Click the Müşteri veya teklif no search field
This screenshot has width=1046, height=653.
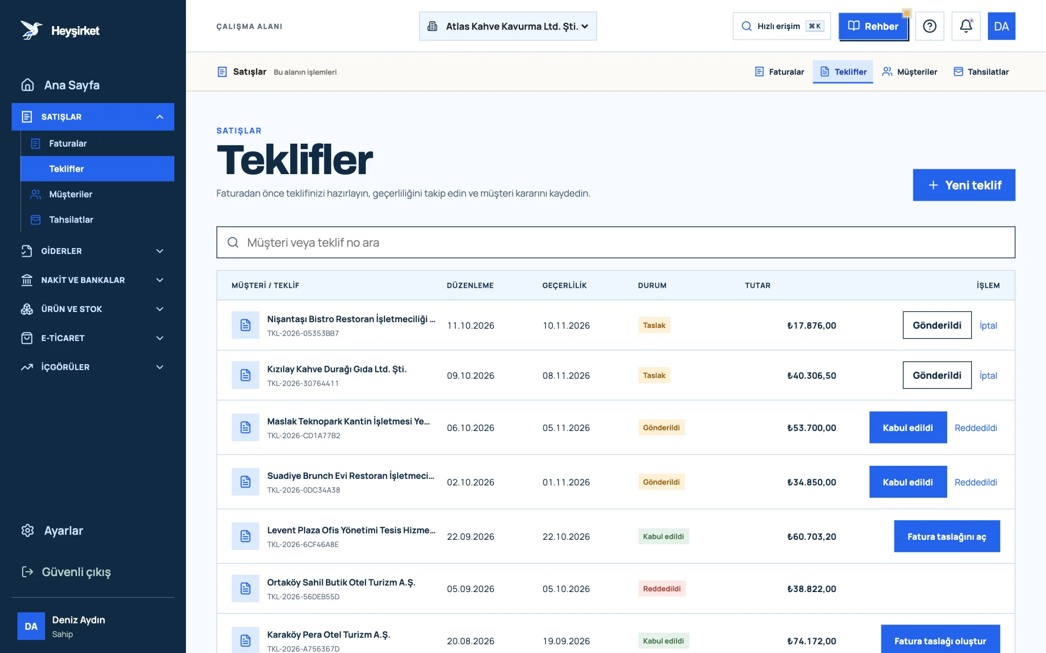[615, 242]
